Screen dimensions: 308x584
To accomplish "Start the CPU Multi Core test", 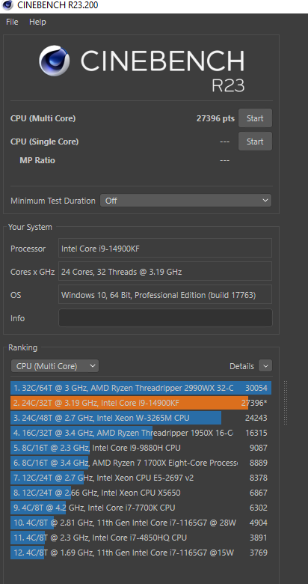I will pos(255,118).
